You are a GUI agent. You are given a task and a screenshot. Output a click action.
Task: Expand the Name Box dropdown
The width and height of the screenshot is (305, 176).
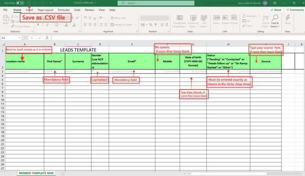point(20,38)
